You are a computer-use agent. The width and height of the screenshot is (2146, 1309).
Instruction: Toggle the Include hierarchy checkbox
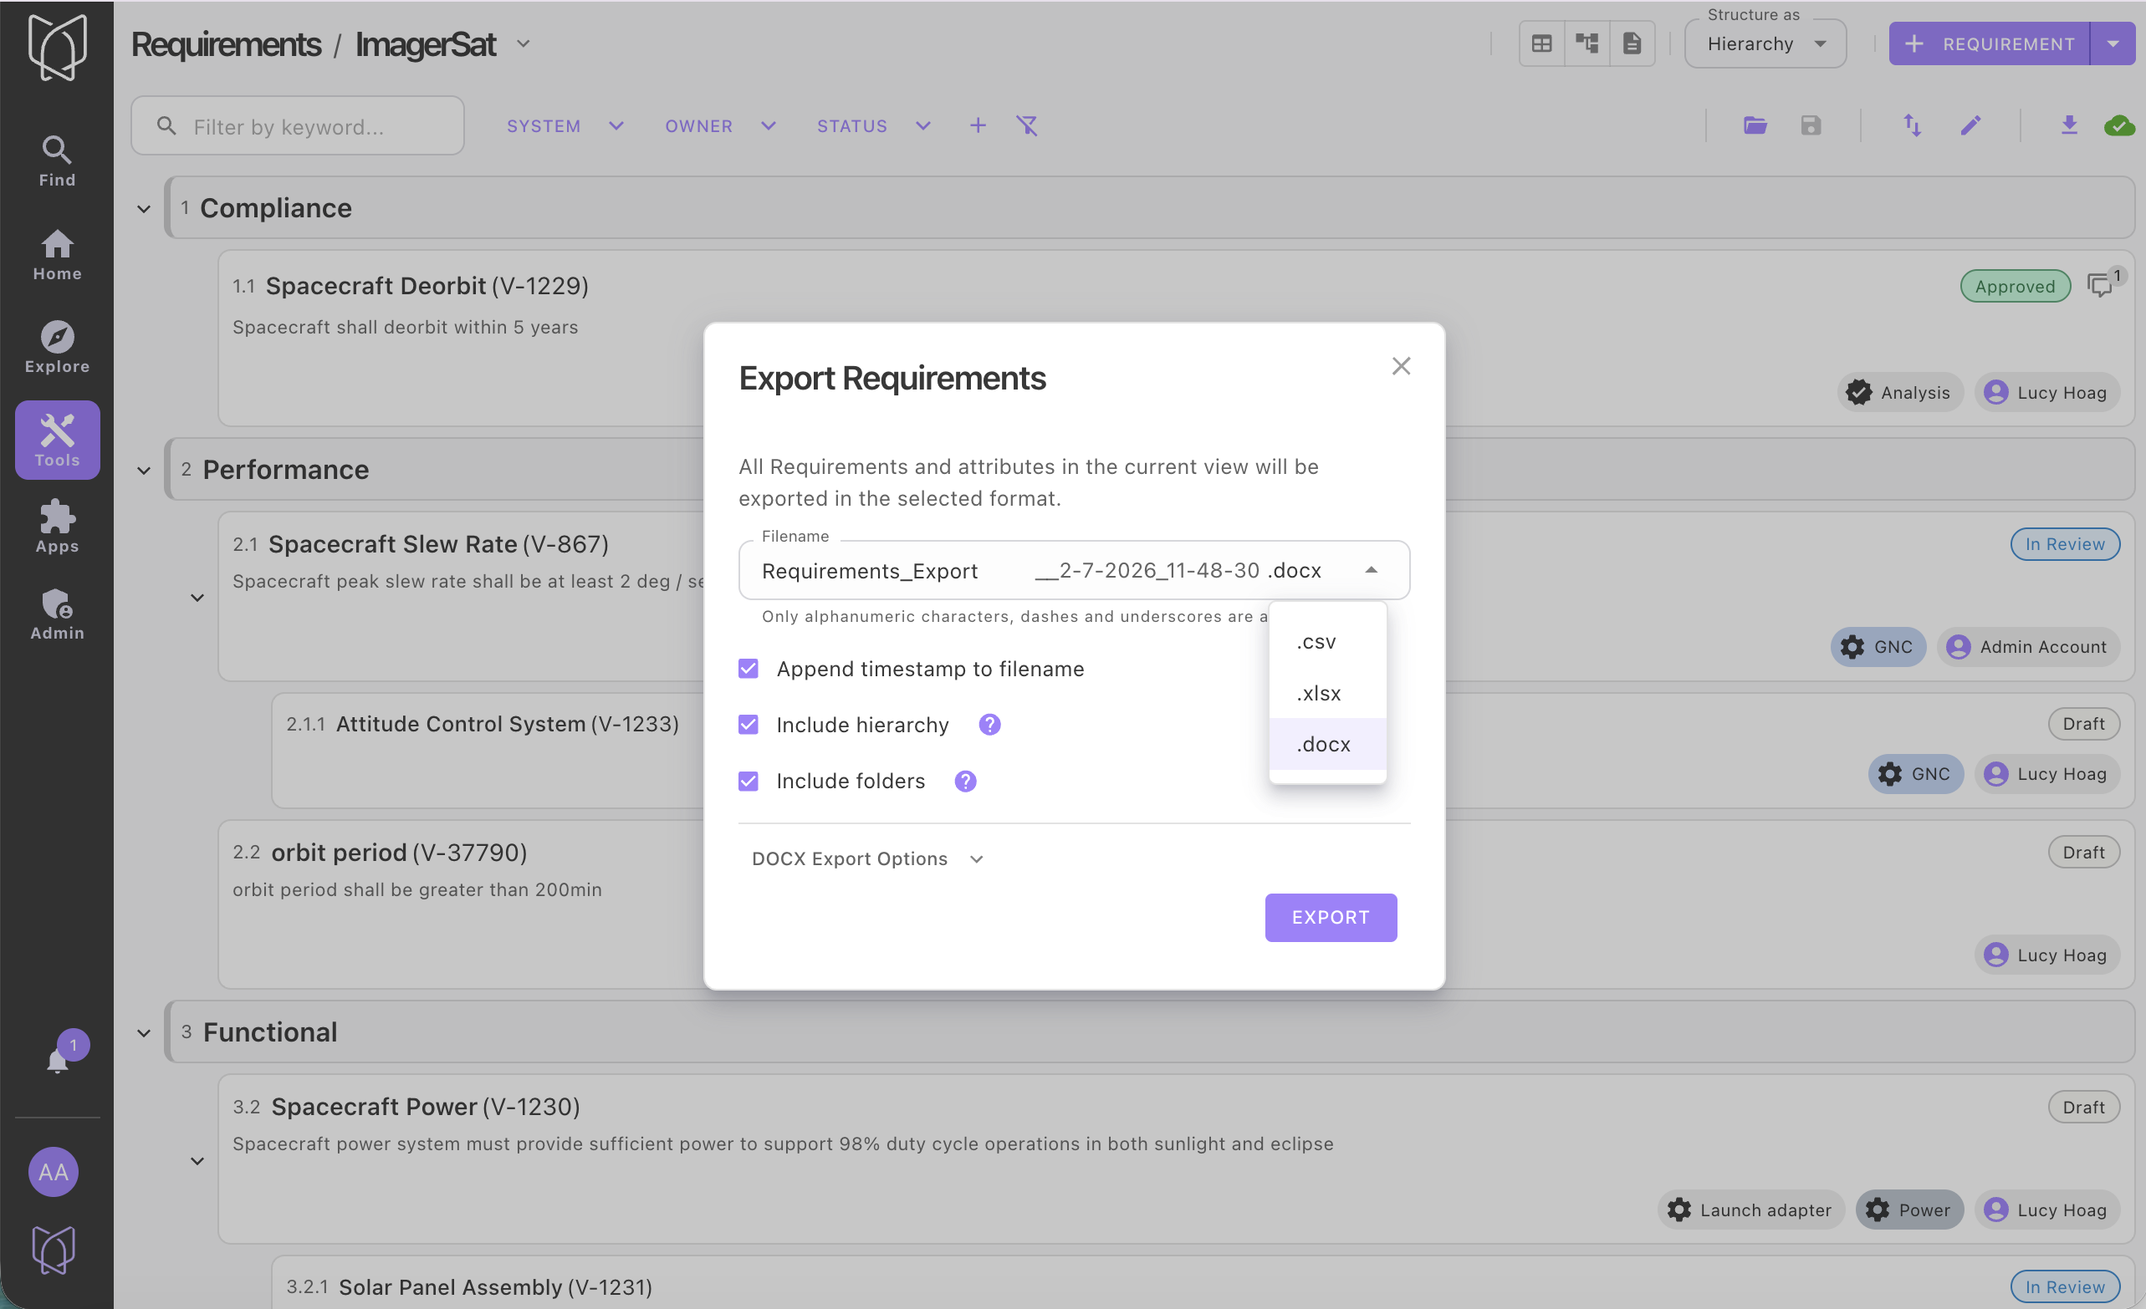tap(749, 724)
